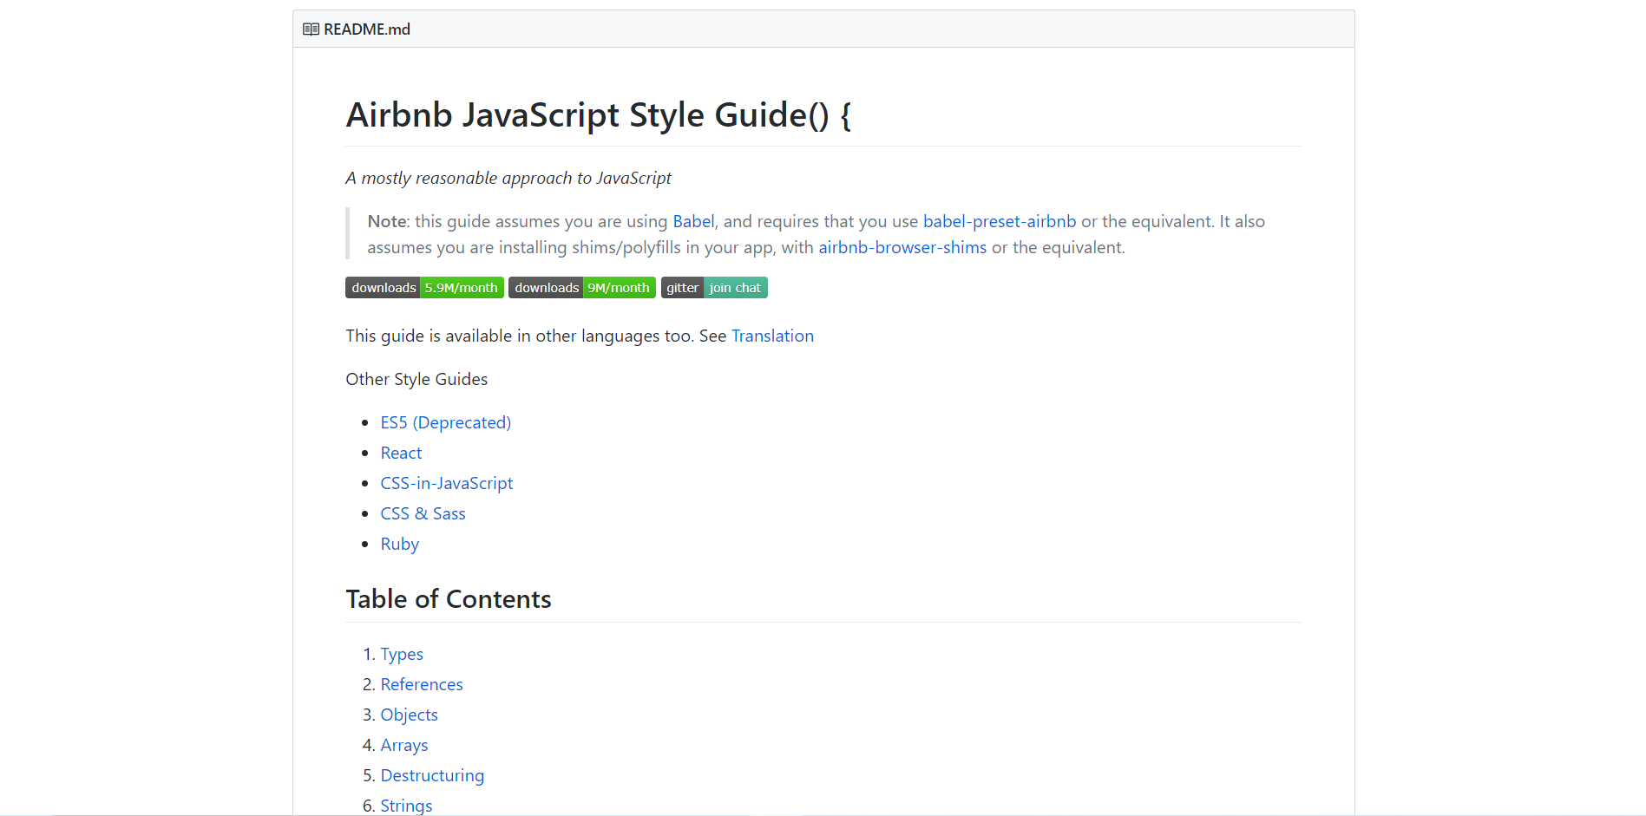This screenshot has width=1646, height=816.
Task: Open the React style guide link
Action: tap(401, 454)
